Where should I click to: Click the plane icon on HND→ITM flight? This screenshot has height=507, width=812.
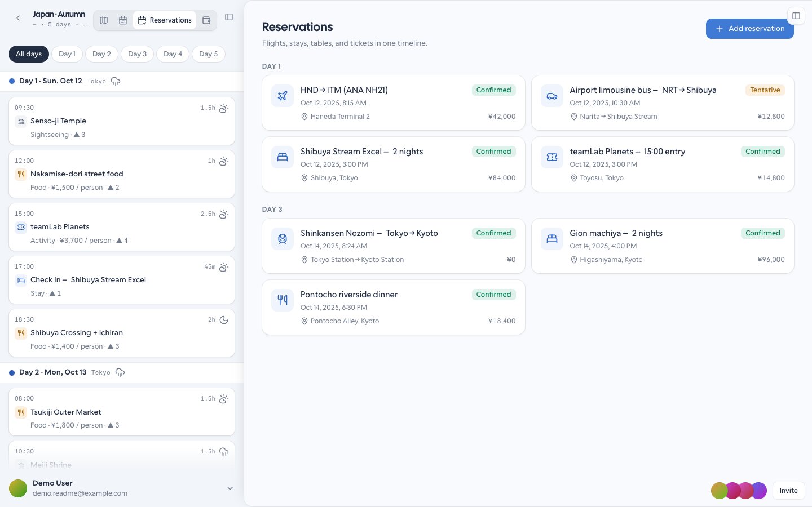click(x=283, y=96)
